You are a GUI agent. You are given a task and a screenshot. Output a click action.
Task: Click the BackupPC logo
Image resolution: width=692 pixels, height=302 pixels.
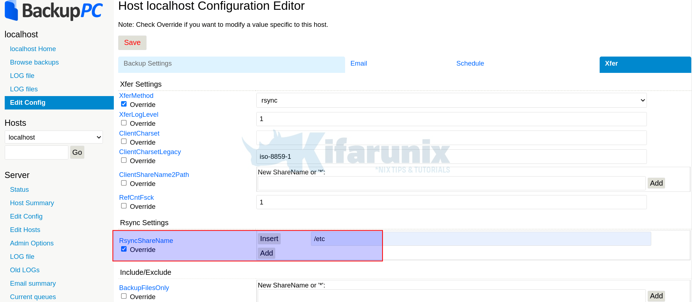click(x=54, y=11)
